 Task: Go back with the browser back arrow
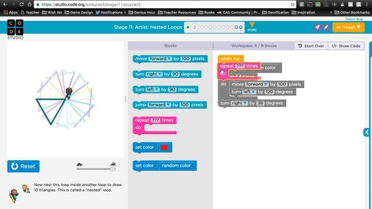[x=5, y=4]
